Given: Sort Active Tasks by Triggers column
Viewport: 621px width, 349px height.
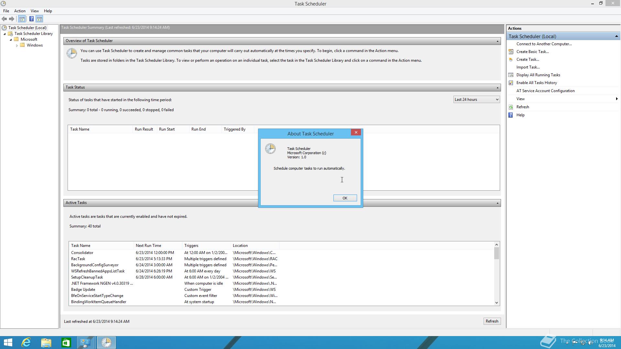Looking at the screenshot, I should pyautogui.click(x=206, y=246).
